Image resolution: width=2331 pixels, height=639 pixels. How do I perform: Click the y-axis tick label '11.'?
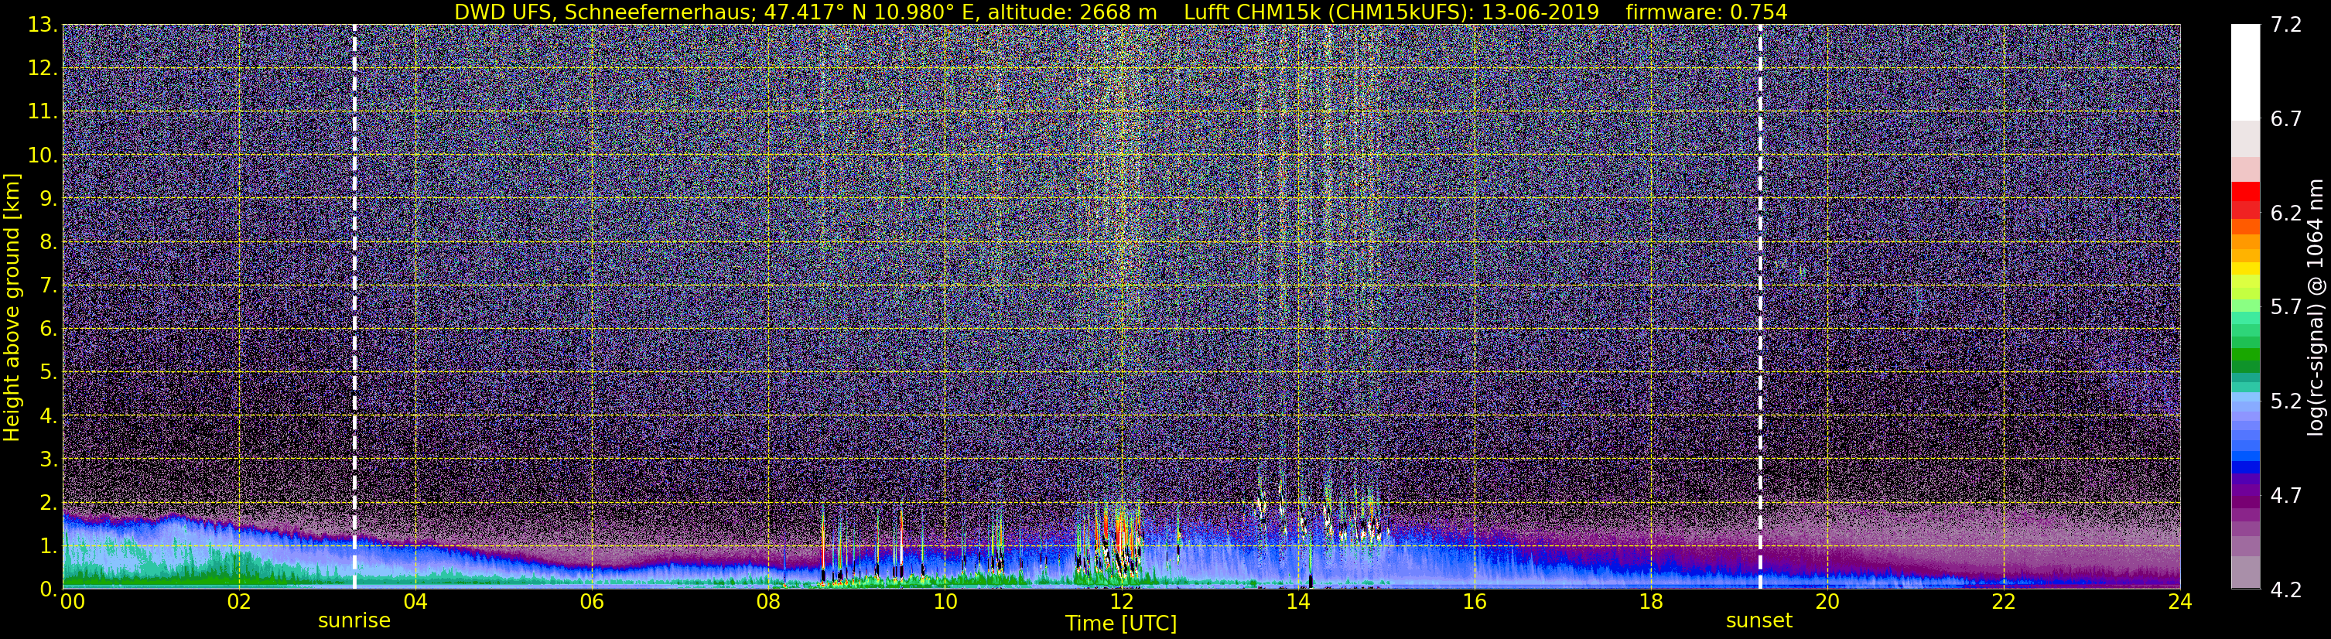pyautogui.click(x=43, y=111)
